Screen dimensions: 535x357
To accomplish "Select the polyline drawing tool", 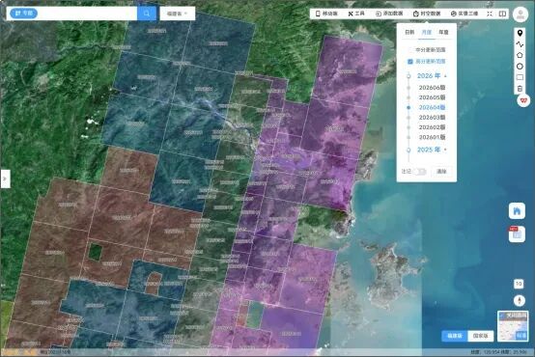I will 520,44.
